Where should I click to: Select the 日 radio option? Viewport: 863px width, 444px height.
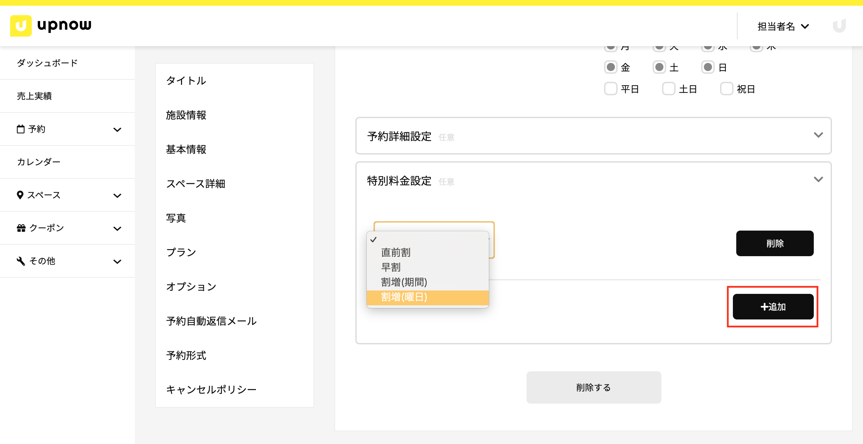pos(708,67)
